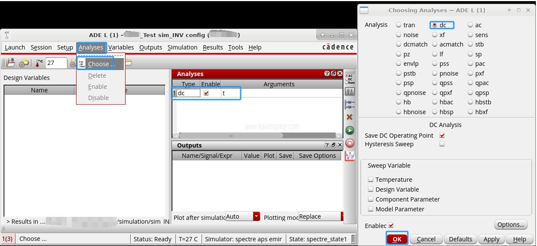Click the Plot Outputs waveform icon

click(x=349, y=156)
